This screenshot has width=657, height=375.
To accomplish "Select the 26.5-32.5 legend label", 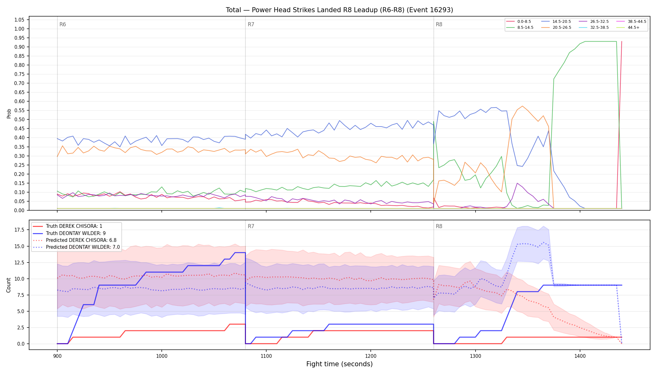I will [599, 22].
